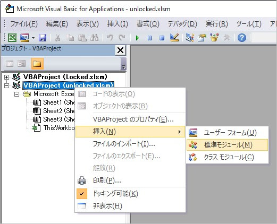The width and height of the screenshot is (277, 224).
Task: Insert クラス モジュール(C) from submenu
Action: point(228,157)
